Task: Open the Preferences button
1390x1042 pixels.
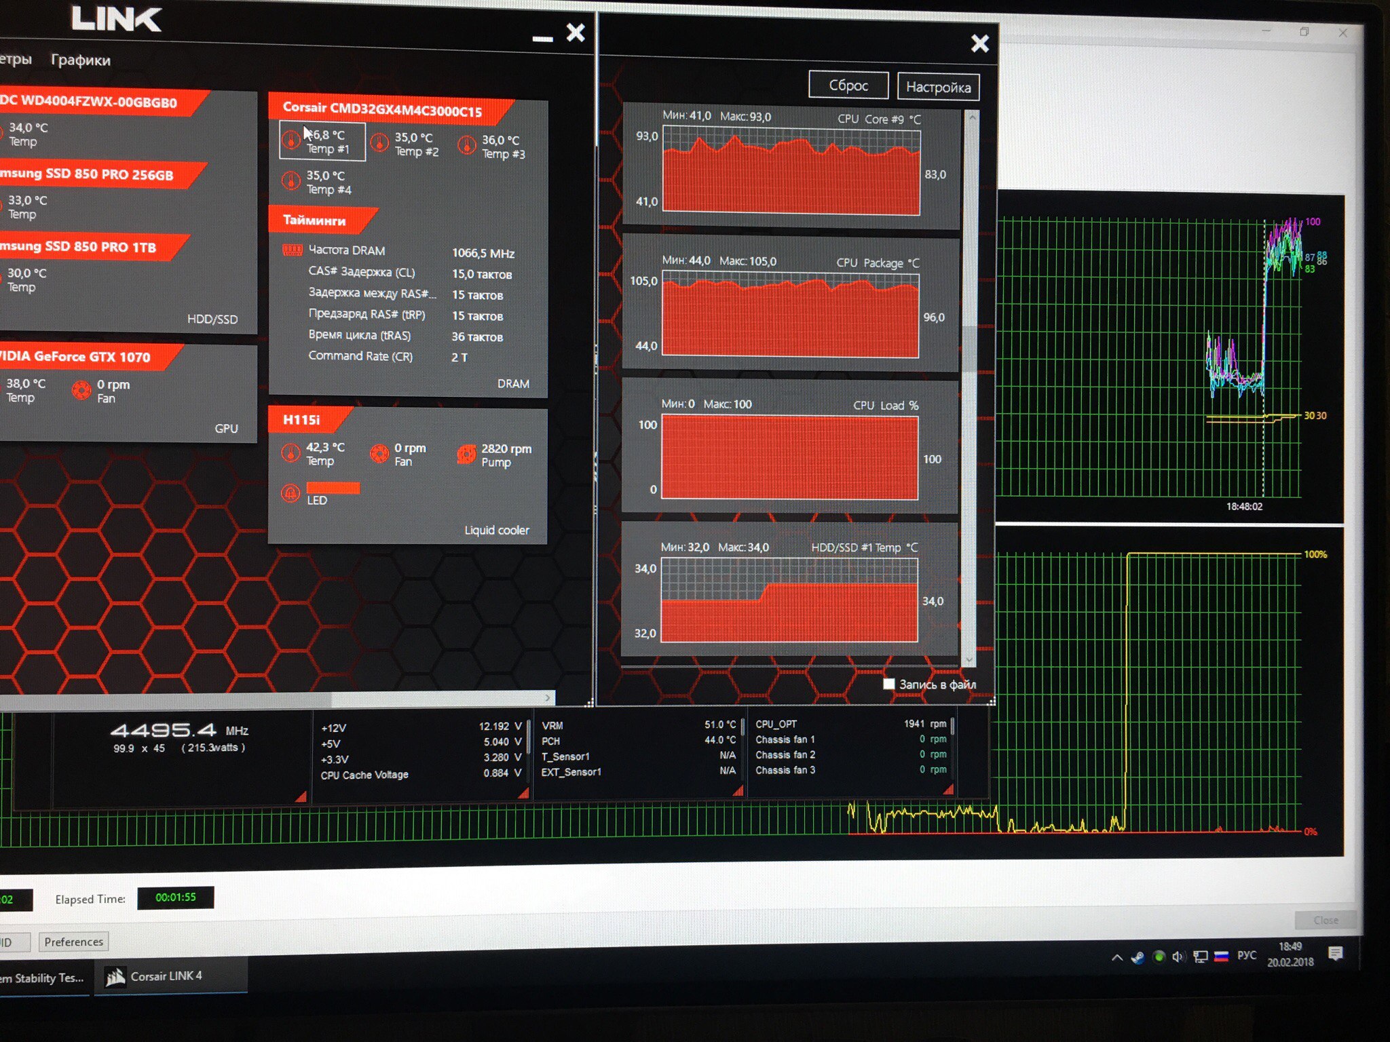Action: coord(73,942)
